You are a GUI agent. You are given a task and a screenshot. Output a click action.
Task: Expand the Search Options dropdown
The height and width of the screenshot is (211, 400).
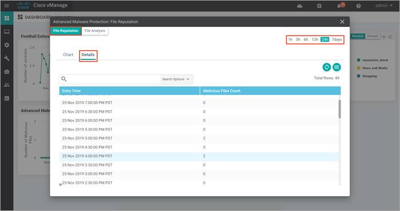tap(176, 79)
